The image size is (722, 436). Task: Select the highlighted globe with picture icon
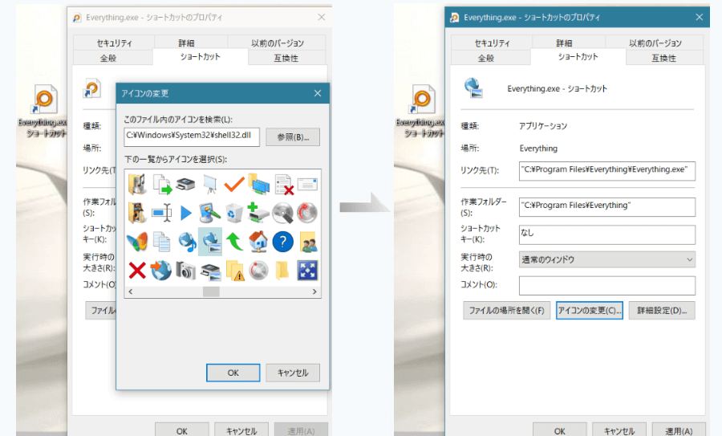(210, 242)
